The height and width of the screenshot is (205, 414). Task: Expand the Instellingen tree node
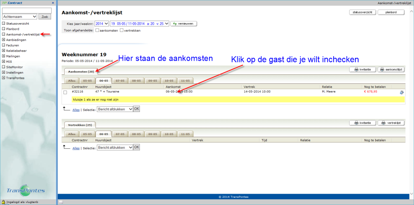[4, 72]
